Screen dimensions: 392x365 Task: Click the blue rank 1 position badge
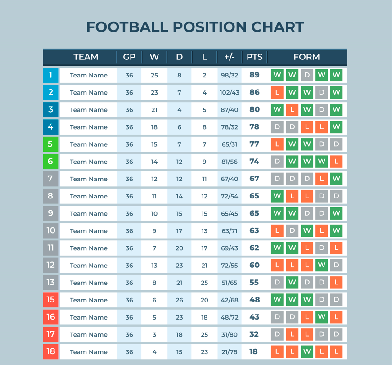click(x=50, y=75)
